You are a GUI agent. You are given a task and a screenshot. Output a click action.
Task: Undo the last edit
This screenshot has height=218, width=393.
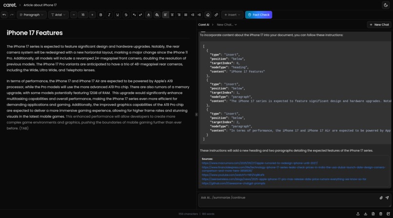click(4, 15)
